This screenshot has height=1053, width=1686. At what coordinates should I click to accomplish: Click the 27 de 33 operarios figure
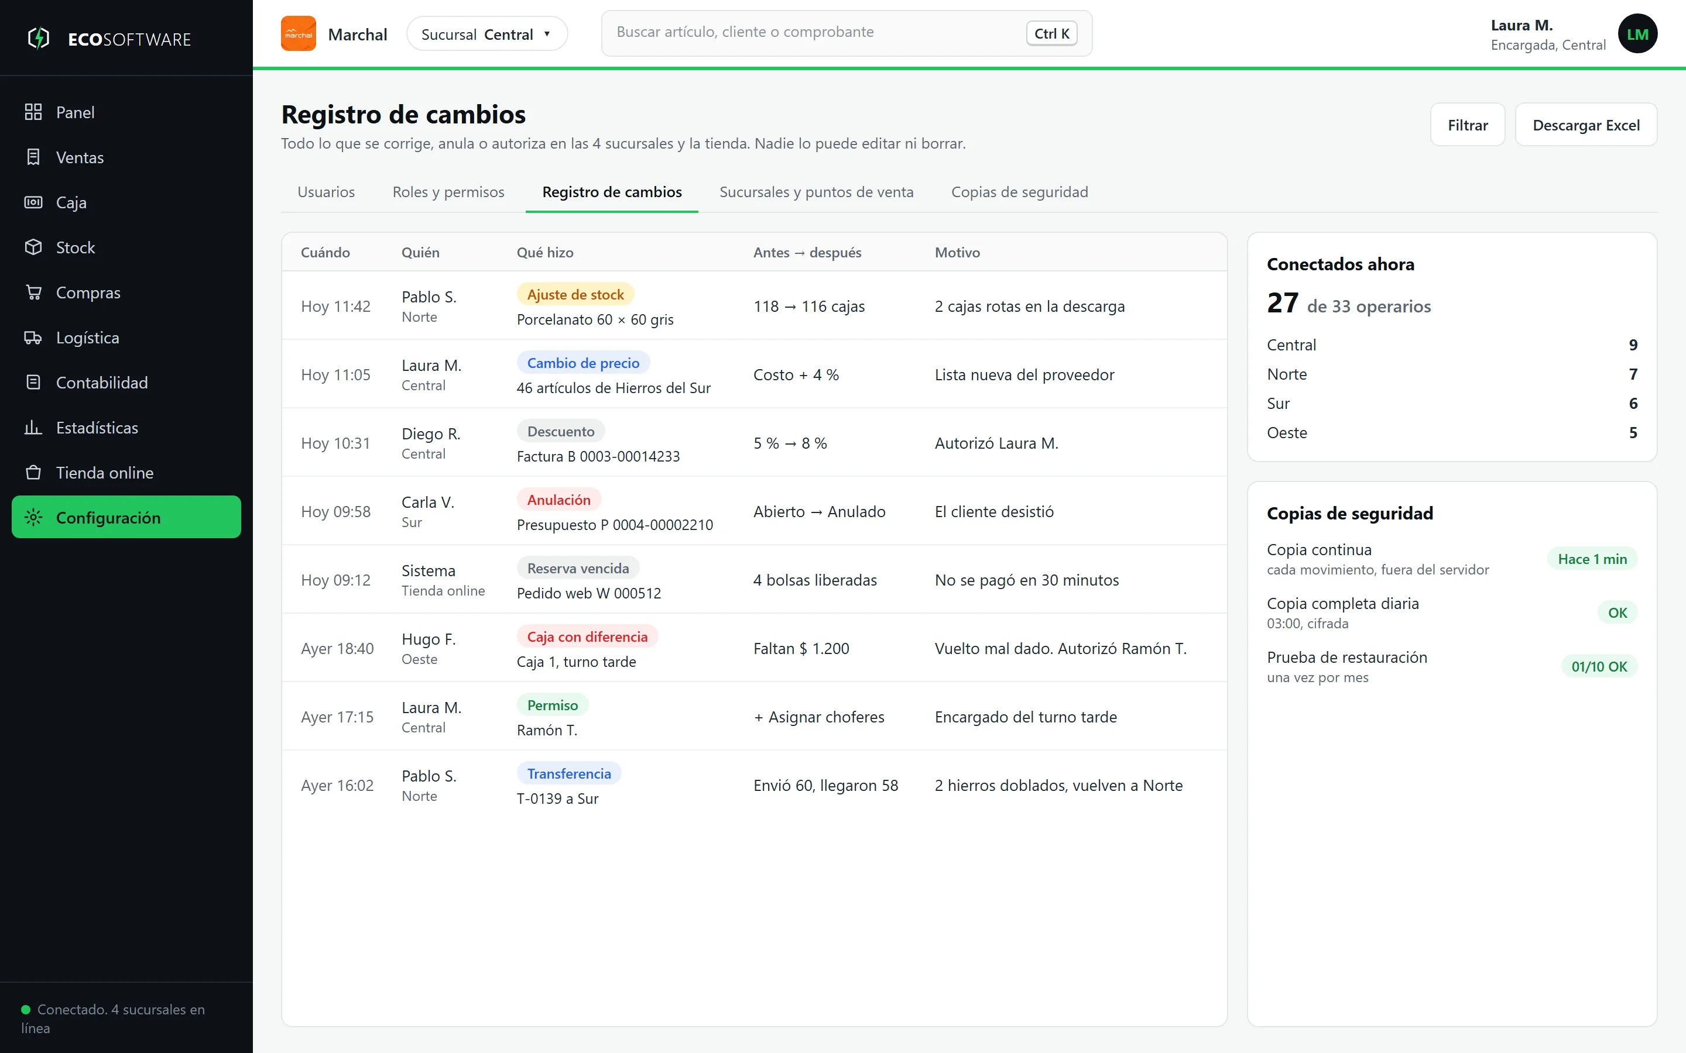click(1349, 304)
